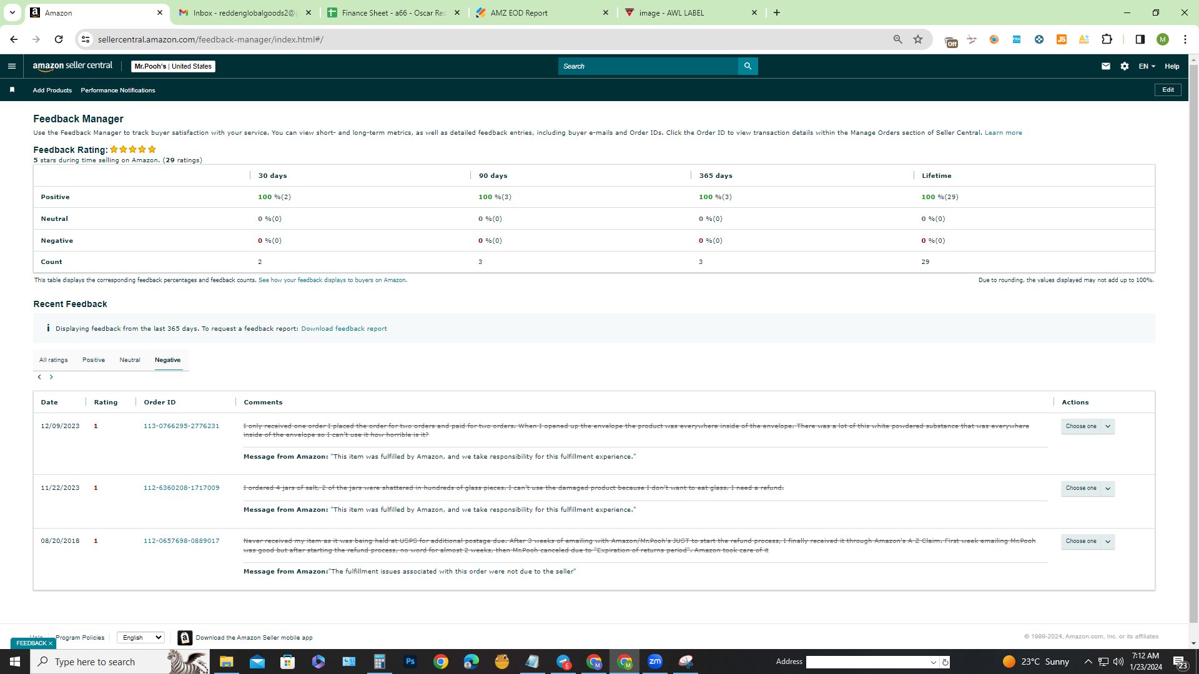Open Zoom from the taskbar

point(655,662)
